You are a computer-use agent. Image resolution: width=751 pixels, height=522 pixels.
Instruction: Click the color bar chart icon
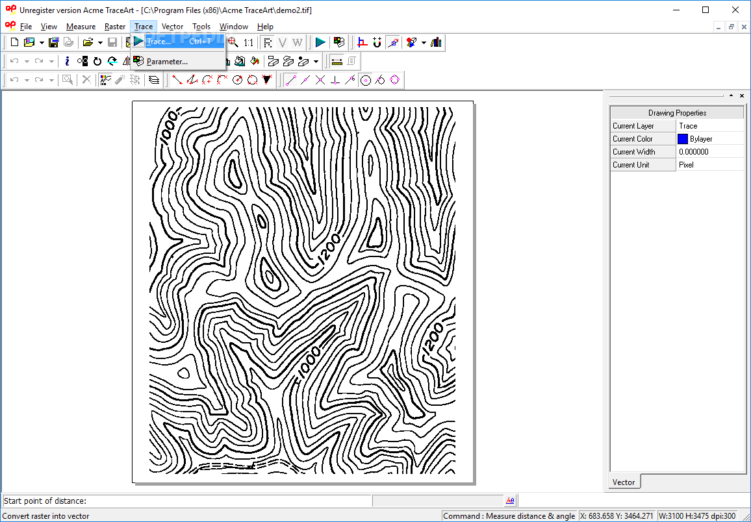point(436,43)
